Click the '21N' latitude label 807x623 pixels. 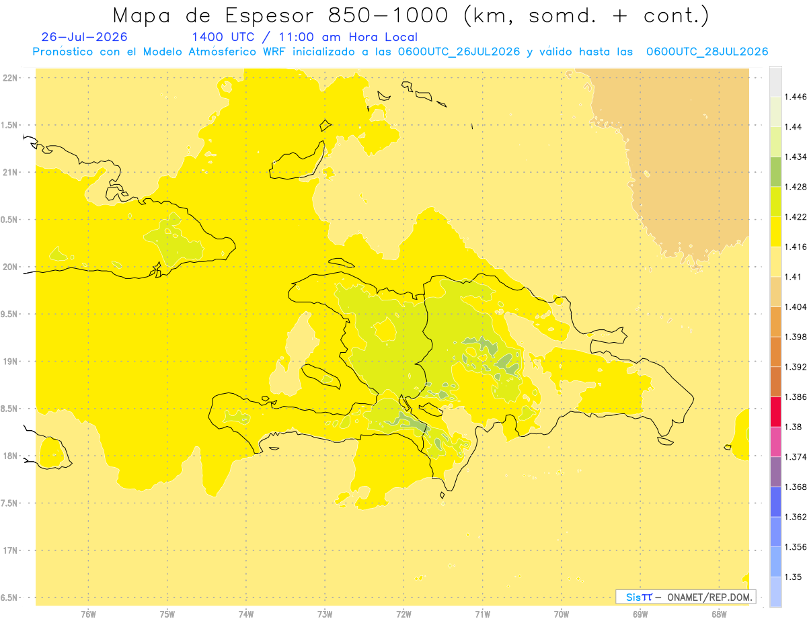coord(11,172)
